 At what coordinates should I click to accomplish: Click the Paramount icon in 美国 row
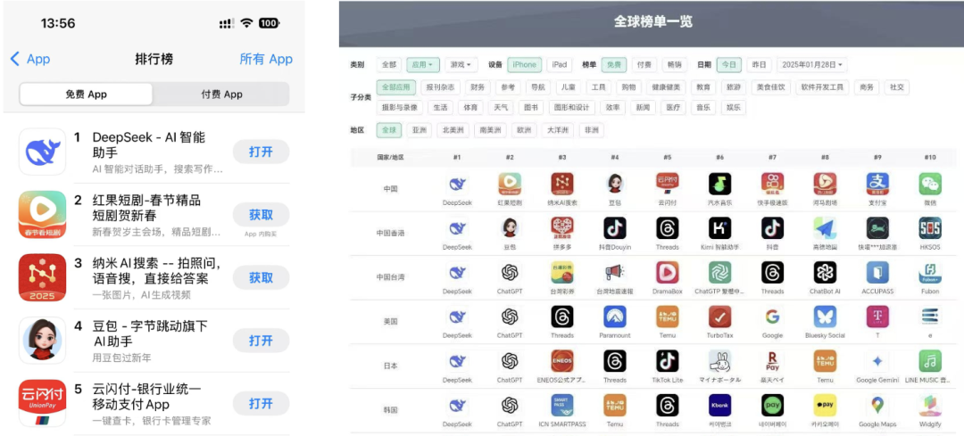click(x=615, y=317)
